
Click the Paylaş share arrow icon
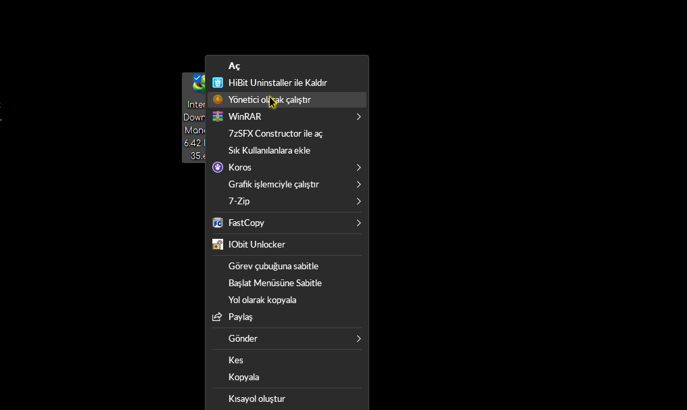coord(217,317)
